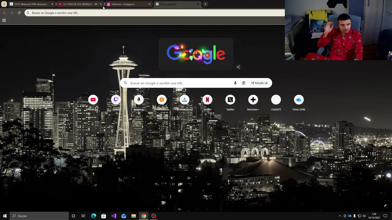
Task: Click the Meet Now tray icon
Action: (345, 216)
